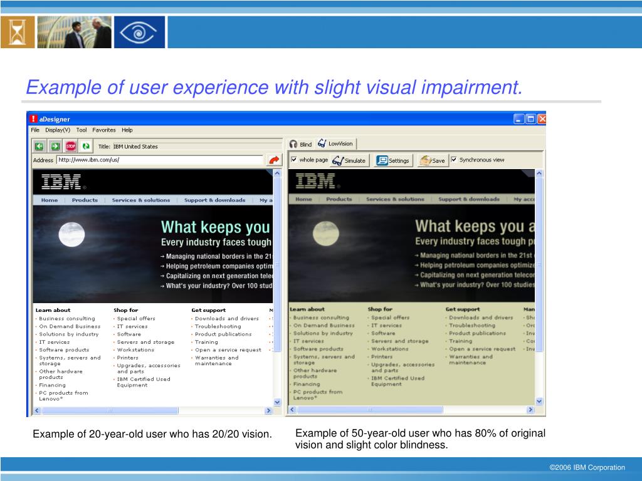Image resolution: width=642 pixels, height=481 pixels.
Task: Click down arrow of simulation pane vertical scrollbar
Action: pyautogui.click(x=539, y=401)
